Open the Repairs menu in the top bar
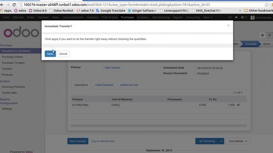The height and width of the screenshot is (153, 273). click(x=178, y=17)
